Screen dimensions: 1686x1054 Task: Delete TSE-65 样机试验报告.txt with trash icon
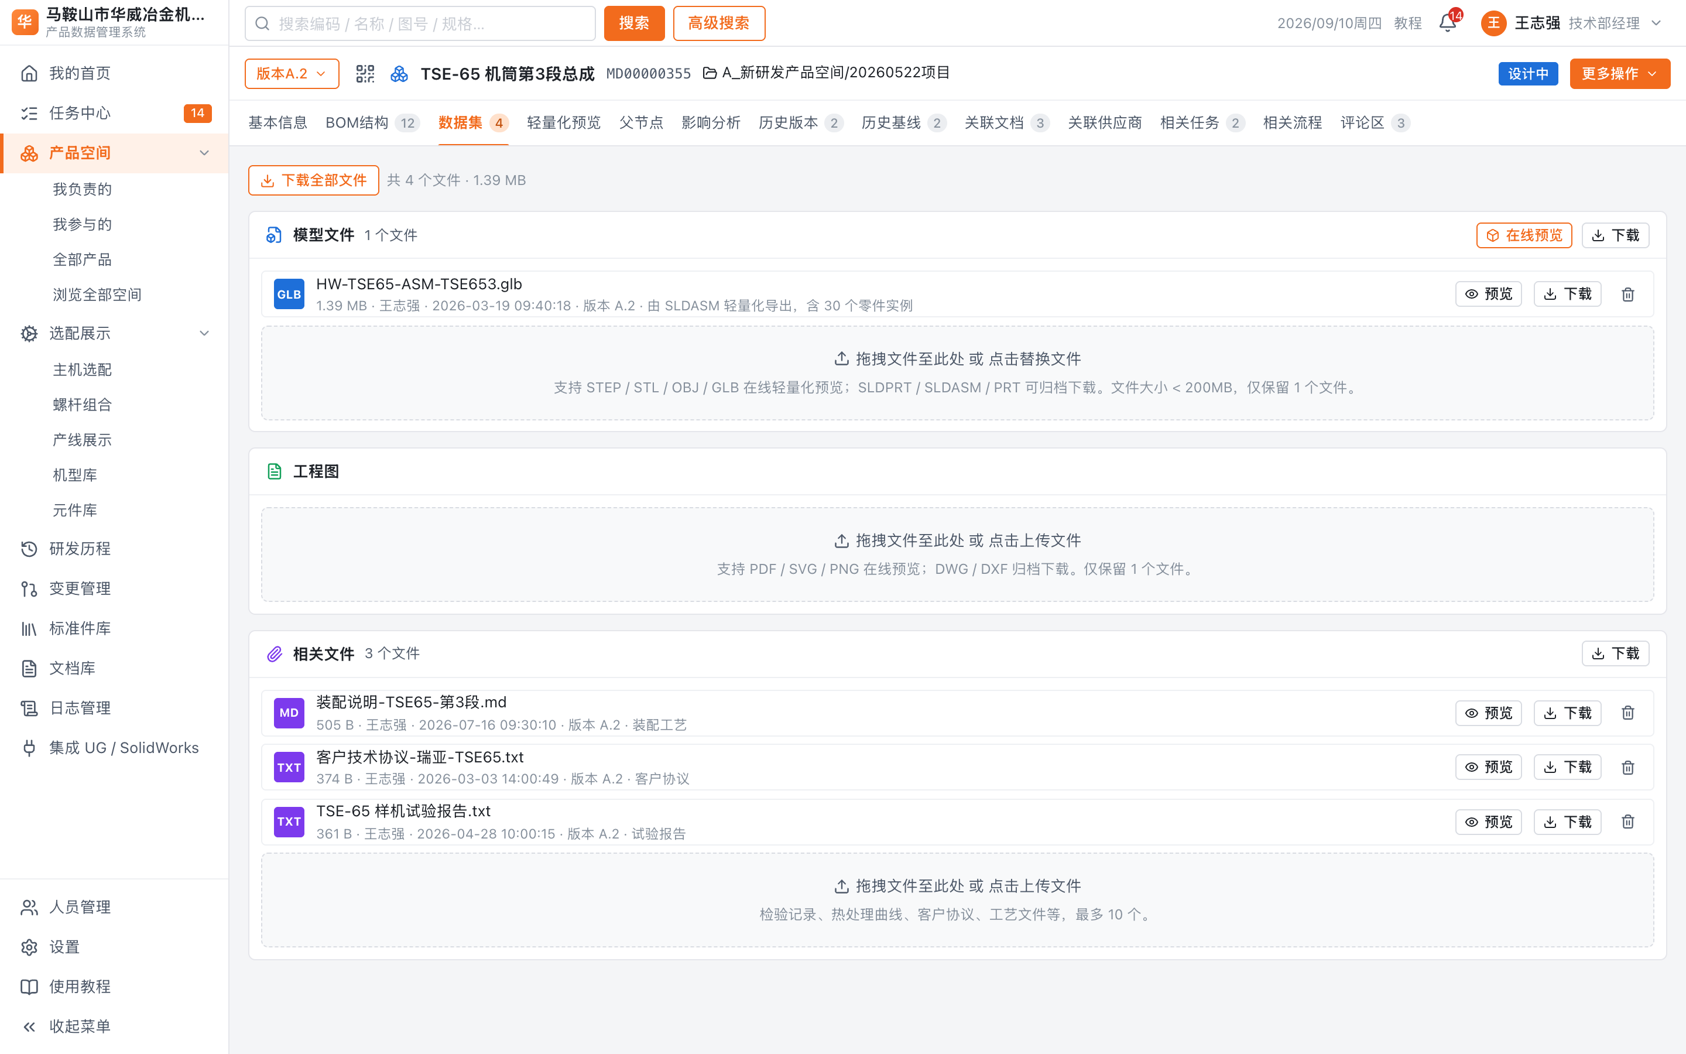(1627, 821)
